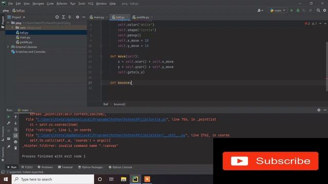Open Search Everywhere magnifier icon
This screenshot has width=328, height=184.
[x=318, y=10]
